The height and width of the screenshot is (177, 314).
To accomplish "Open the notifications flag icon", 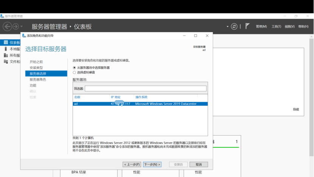I will point(247,26).
